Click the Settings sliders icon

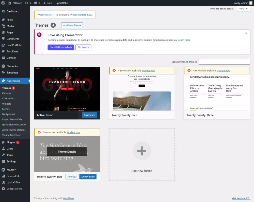point(3,161)
